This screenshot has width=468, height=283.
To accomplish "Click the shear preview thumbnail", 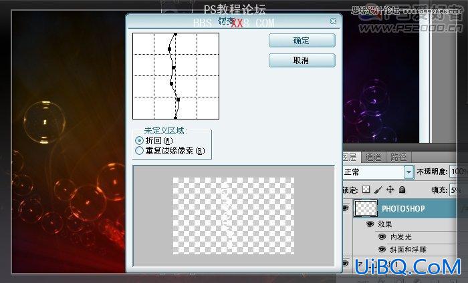I will point(233,216).
